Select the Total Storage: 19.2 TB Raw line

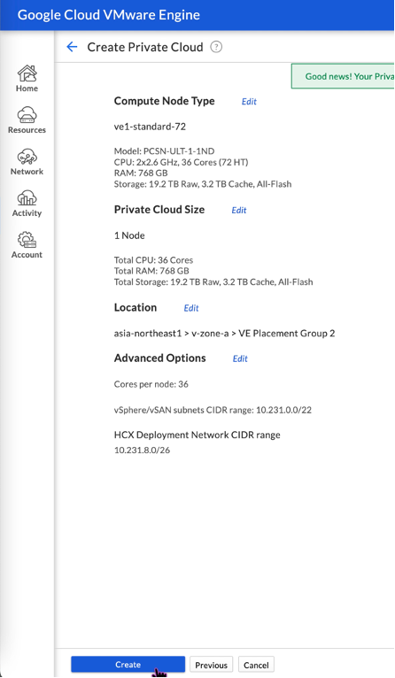click(213, 282)
